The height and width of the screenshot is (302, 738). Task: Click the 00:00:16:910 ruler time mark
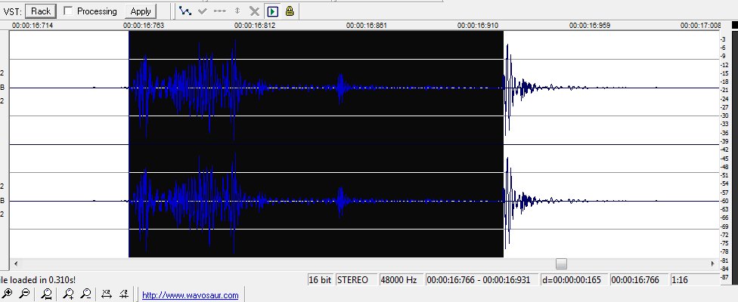478,26
